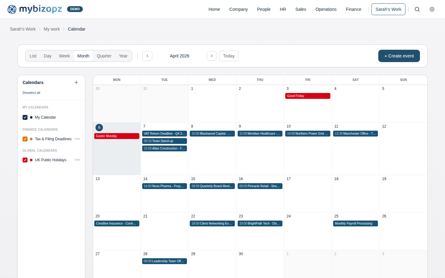
Task: Add a calendar with the plus icon
Action: tap(76, 82)
